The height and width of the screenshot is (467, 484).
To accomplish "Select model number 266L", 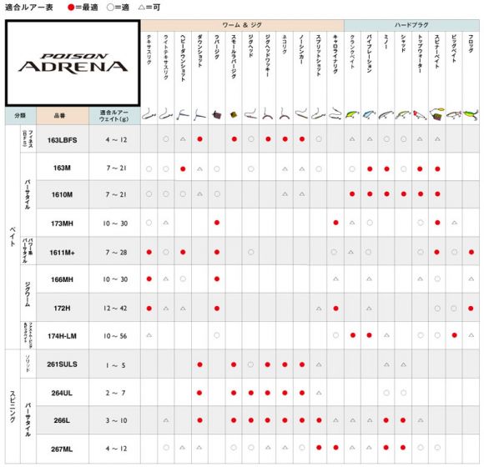I will pos(62,421).
